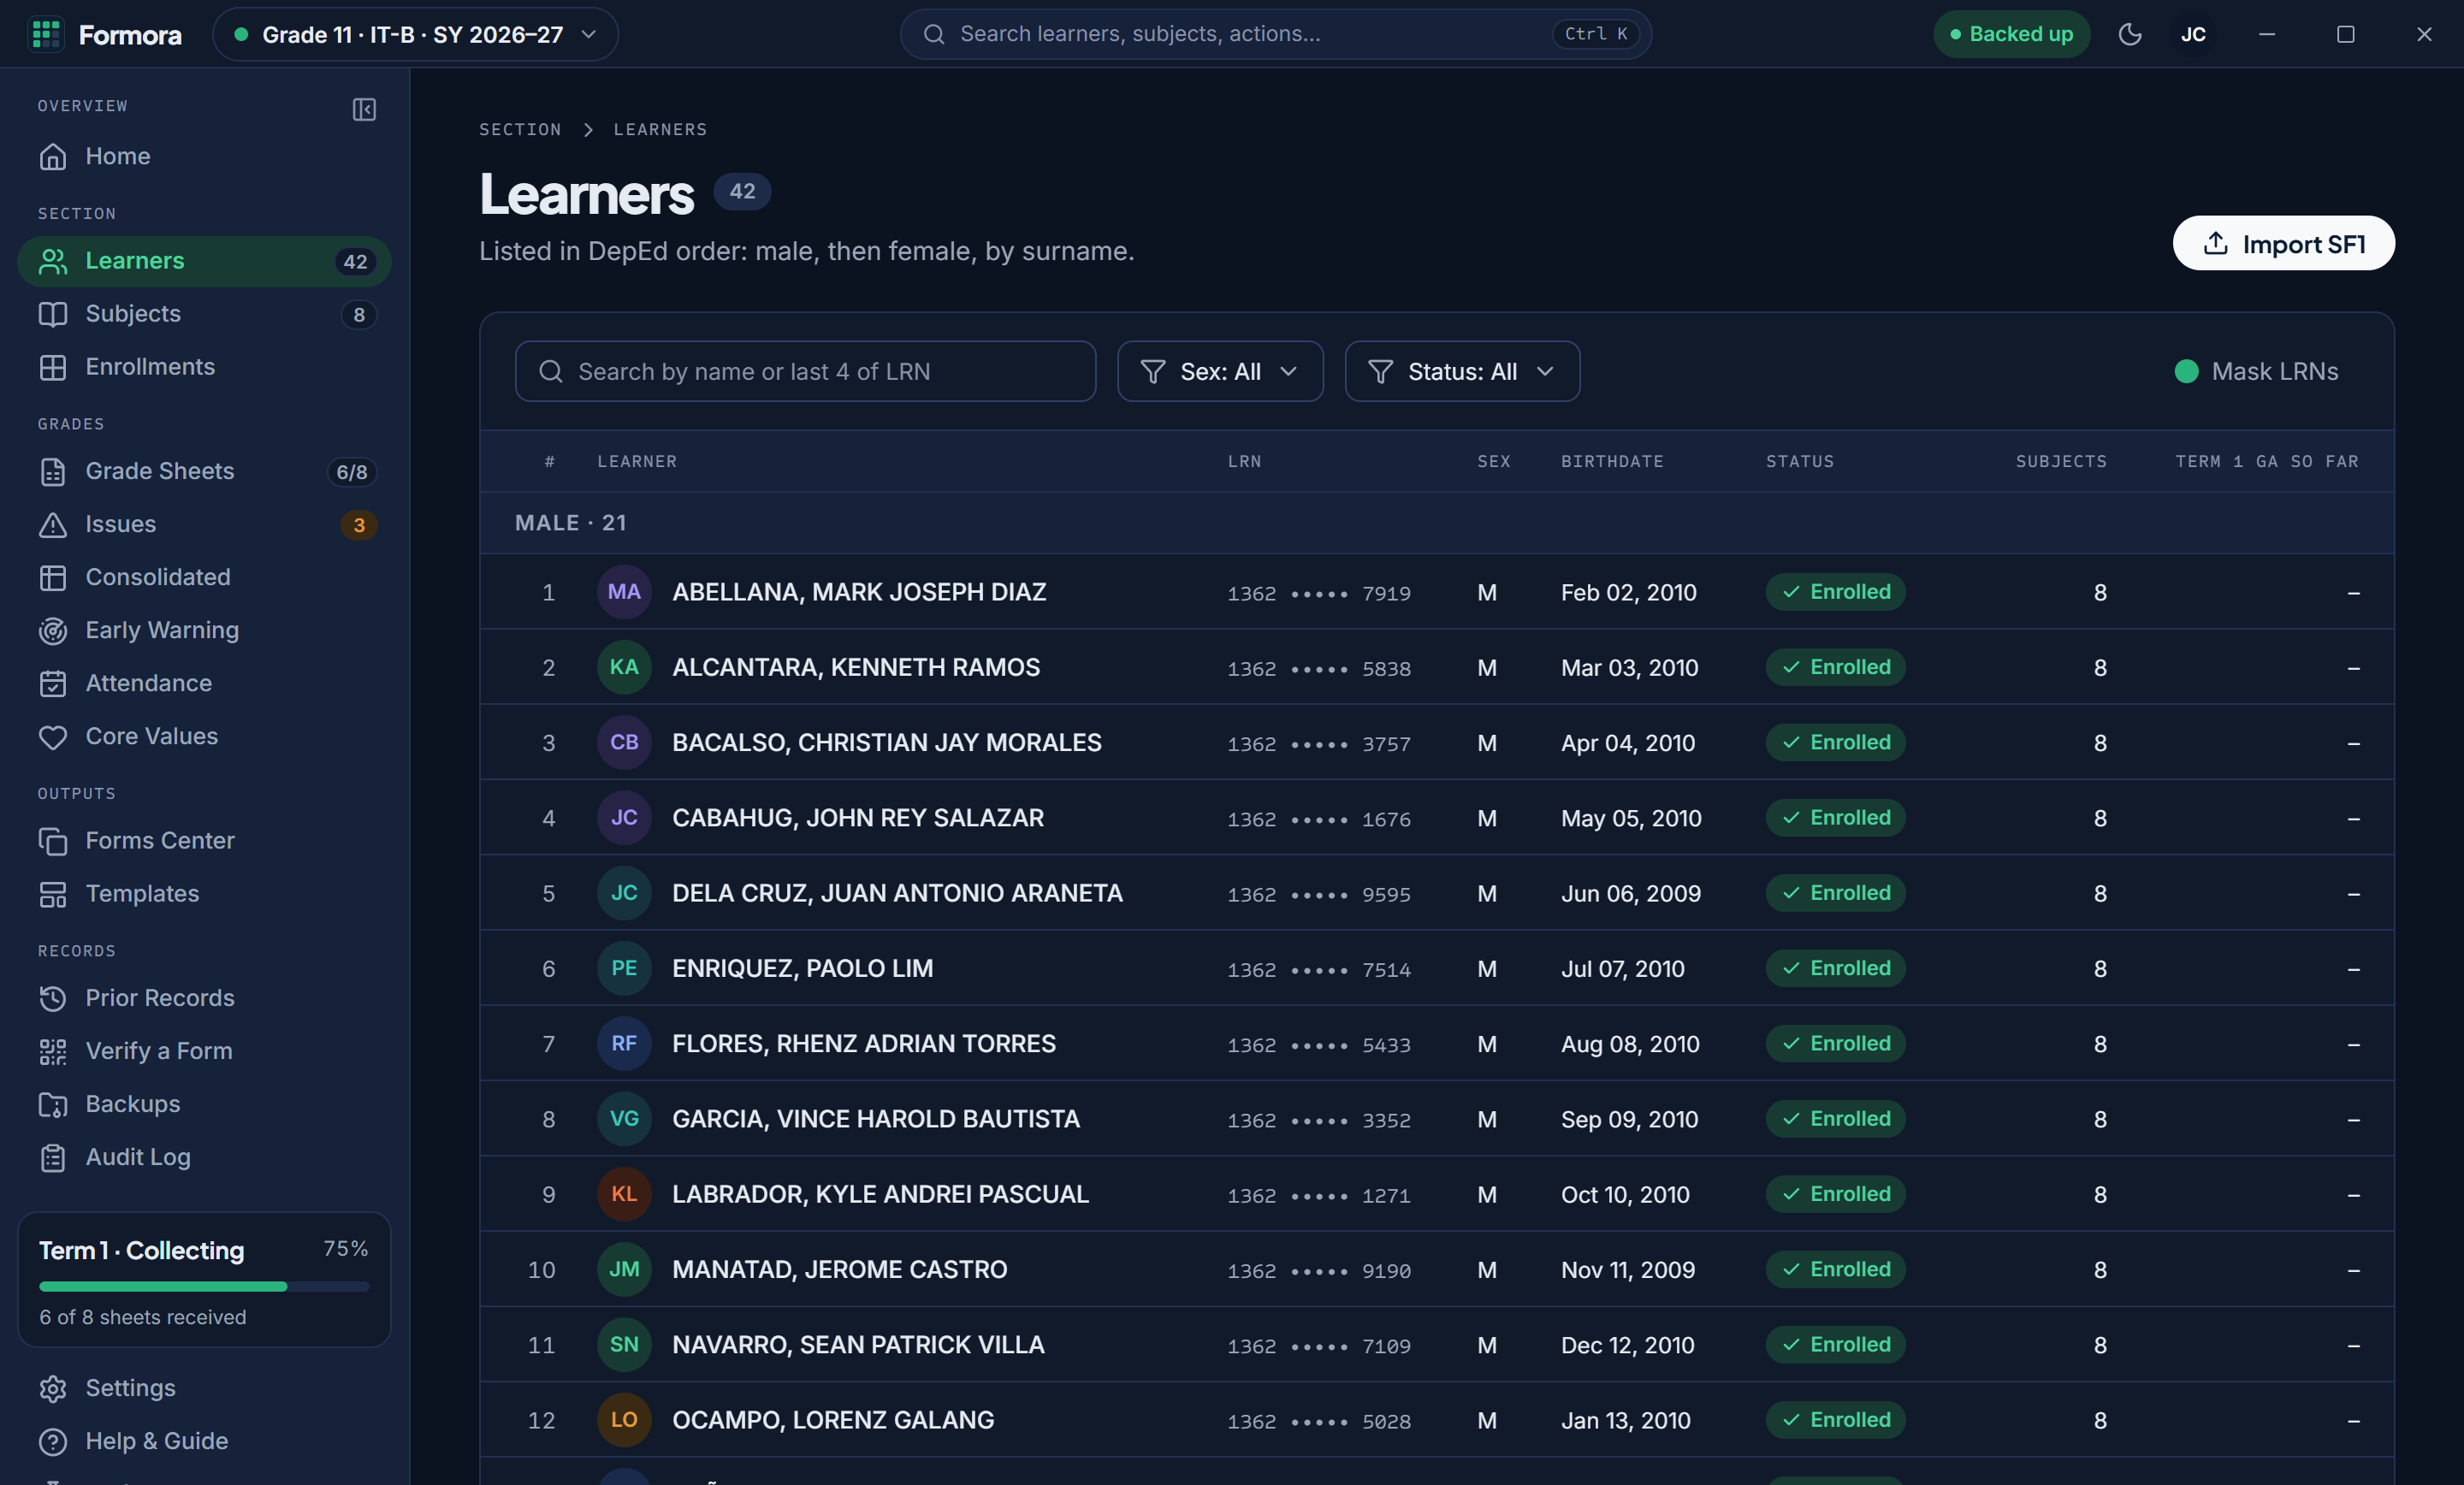The width and height of the screenshot is (2464, 1485).
Task: Click the Import SF1 button
Action: tap(2283, 243)
